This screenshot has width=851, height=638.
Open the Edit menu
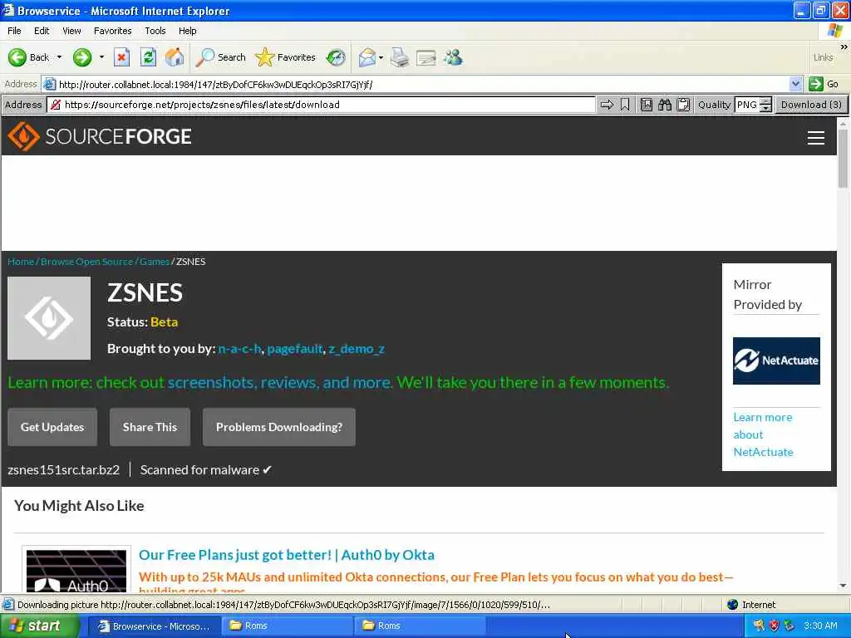tap(42, 31)
